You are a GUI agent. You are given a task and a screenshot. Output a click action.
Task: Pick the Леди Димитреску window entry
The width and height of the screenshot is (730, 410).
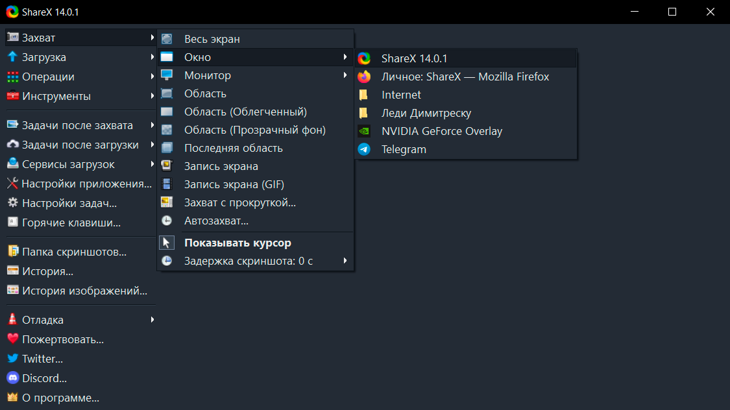pyautogui.click(x=465, y=113)
